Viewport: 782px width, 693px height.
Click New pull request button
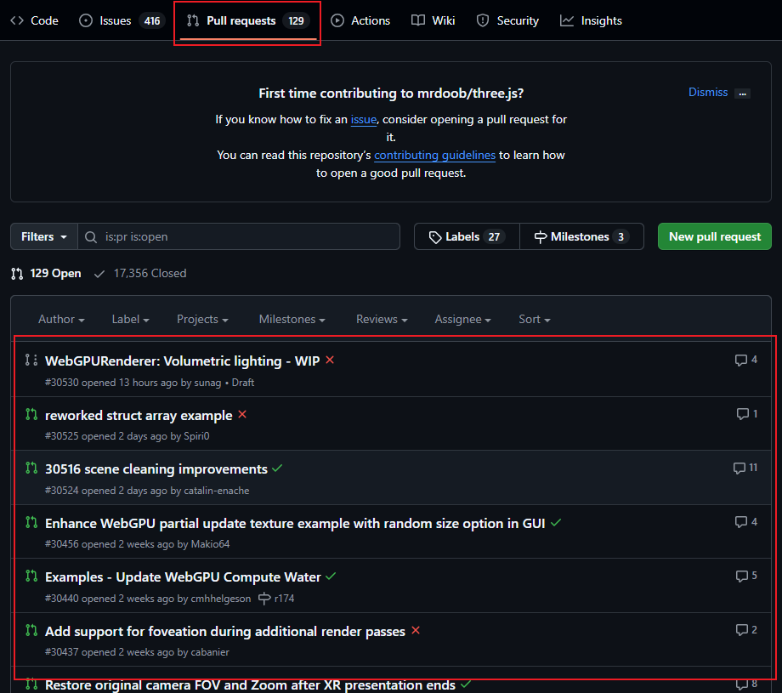coord(714,236)
